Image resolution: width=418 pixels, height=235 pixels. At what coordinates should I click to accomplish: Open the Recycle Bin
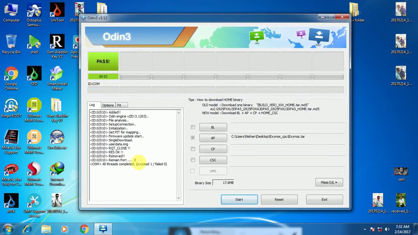click(11, 45)
